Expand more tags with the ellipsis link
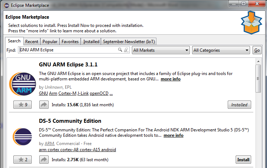The height and width of the screenshot is (168, 267). click(111, 94)
